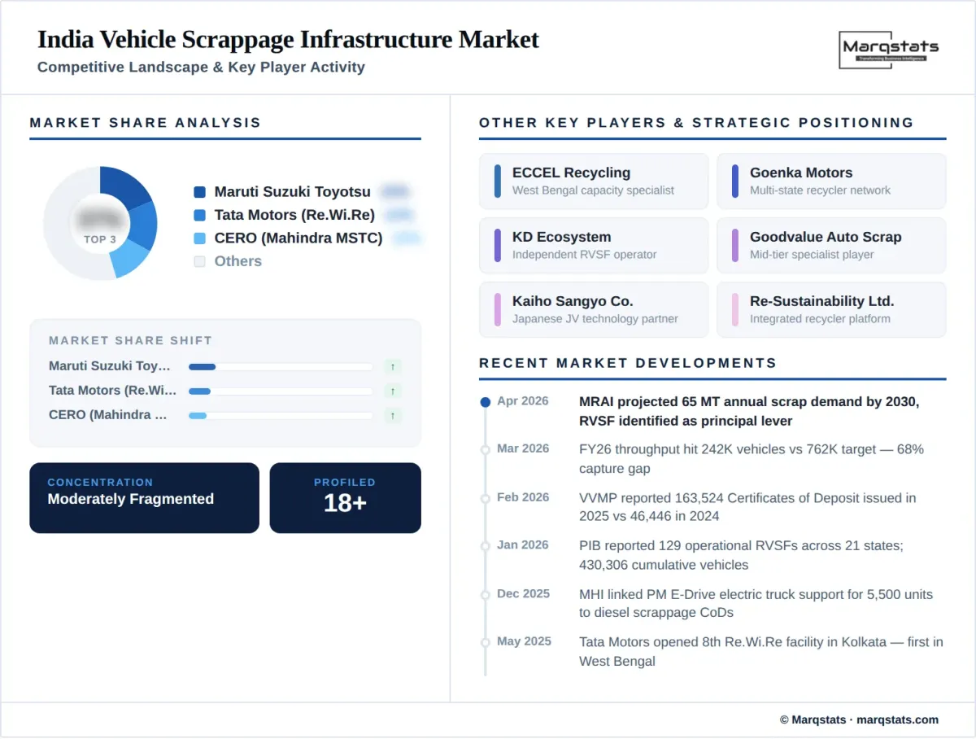The height and width of the screenshot is (739, 976).
Task: Click the Tata Motors (Re.Wi.Re) legend swatch
Action: tap(200, 216)
